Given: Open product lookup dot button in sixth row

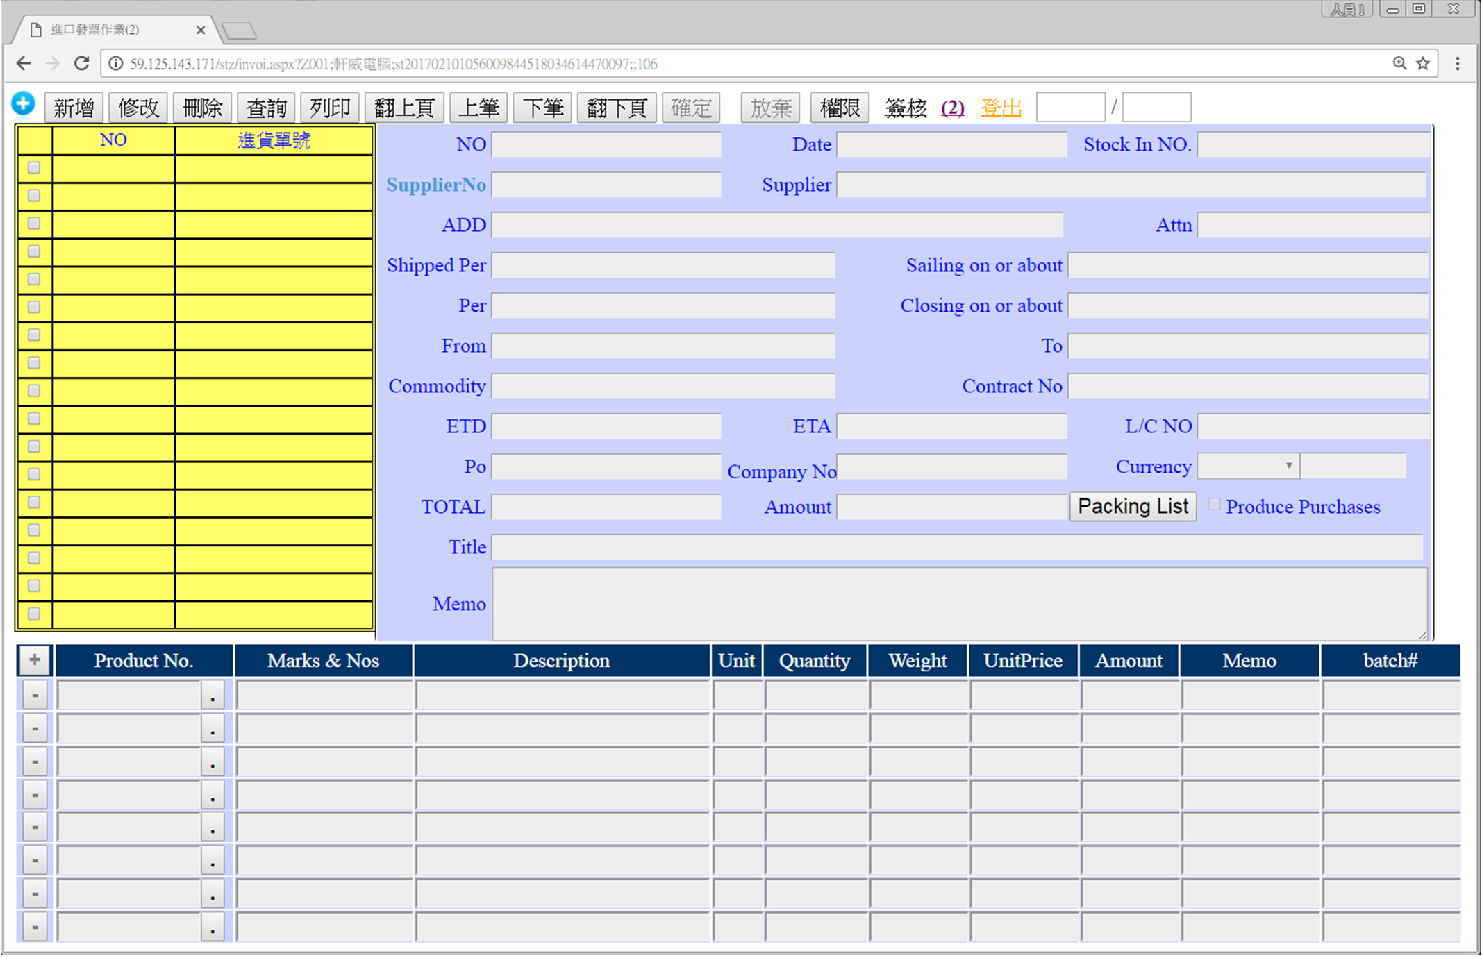Looking at the screenshot, I should point(213,862).
